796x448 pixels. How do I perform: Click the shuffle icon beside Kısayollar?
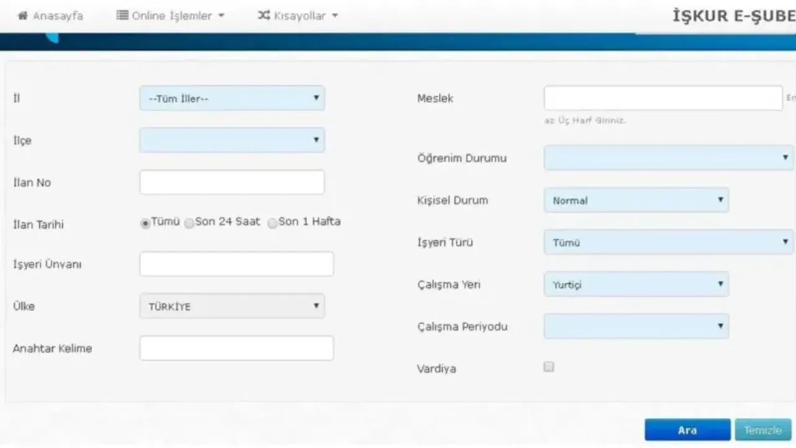pyautogui.click(x=264, y=16)
